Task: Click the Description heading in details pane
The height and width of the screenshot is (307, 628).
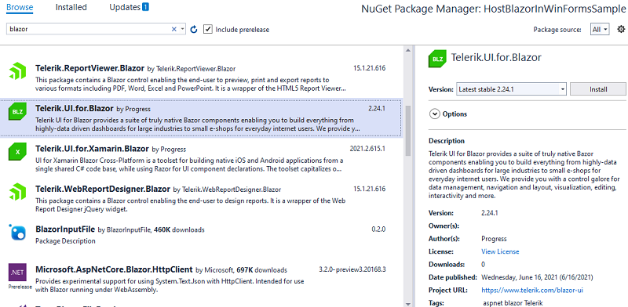Action: [x=447, y=141]
